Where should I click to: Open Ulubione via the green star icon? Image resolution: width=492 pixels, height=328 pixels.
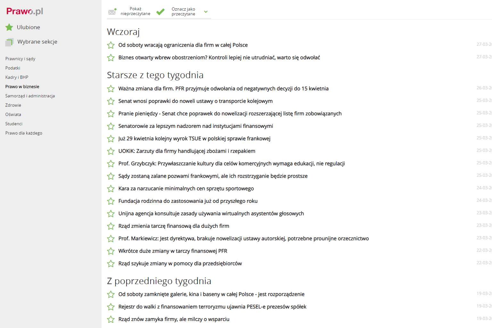9,27
